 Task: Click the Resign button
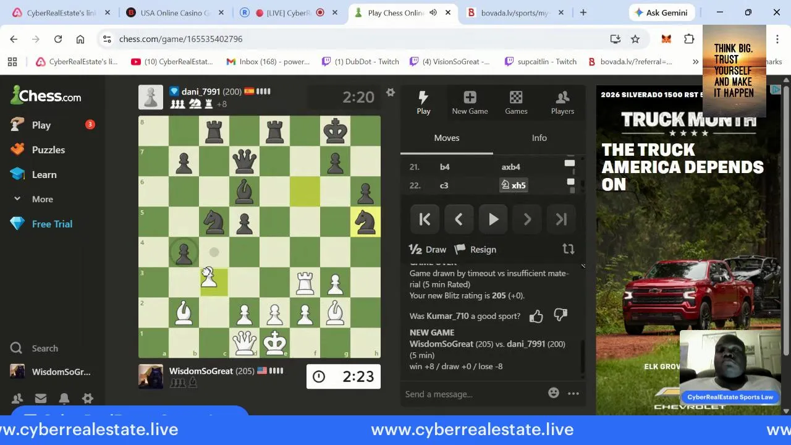[475, 249]
